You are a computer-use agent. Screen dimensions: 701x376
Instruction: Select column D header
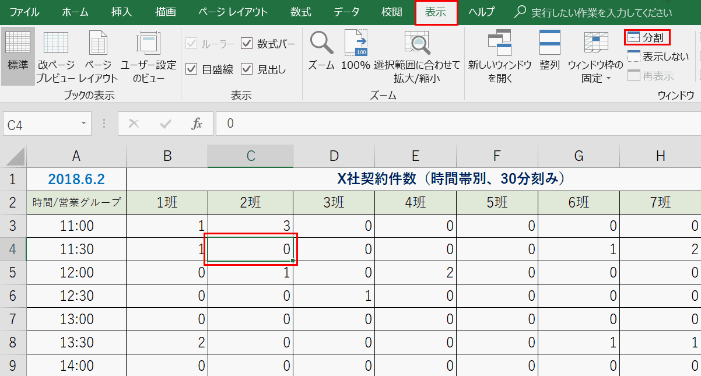coord(334,156)
